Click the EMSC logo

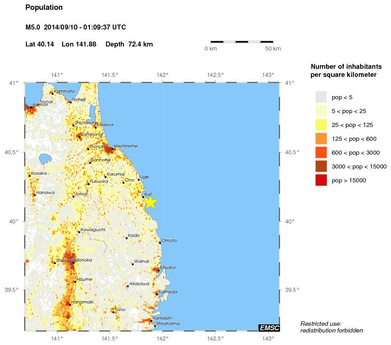(269, 328)
